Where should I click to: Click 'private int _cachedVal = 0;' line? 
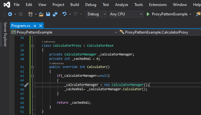click(x=75, y=59)
